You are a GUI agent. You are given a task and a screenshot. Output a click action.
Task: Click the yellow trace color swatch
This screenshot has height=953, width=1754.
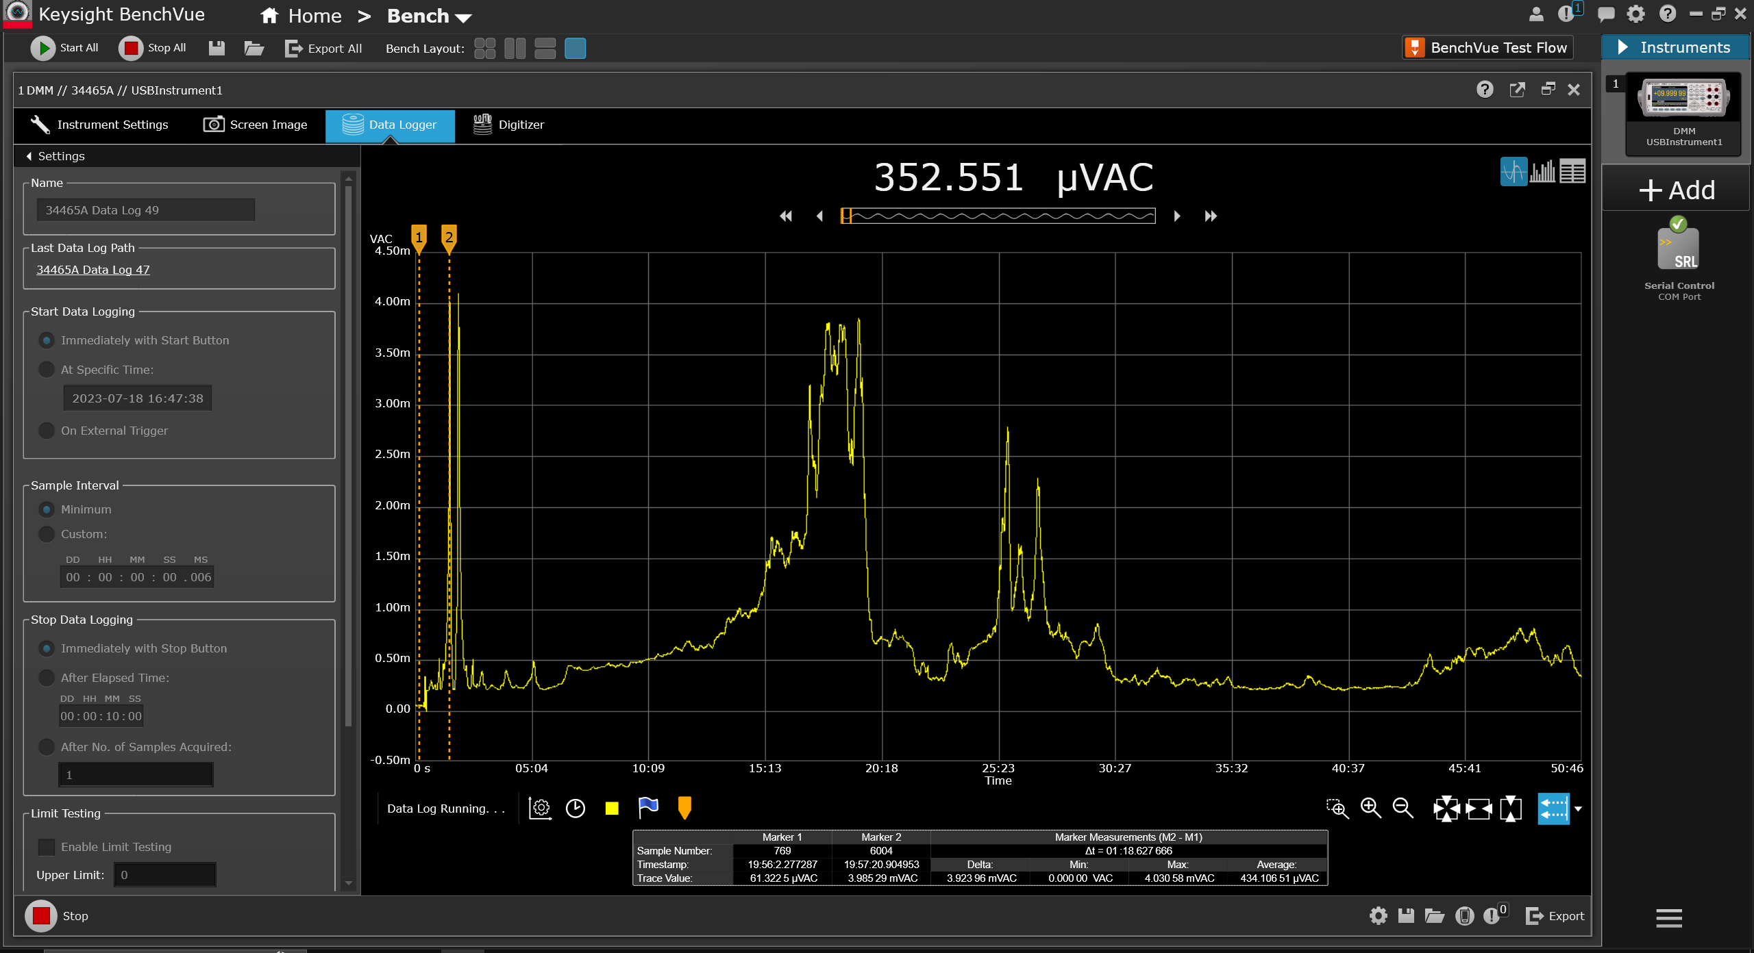click(x=612, y=809)
